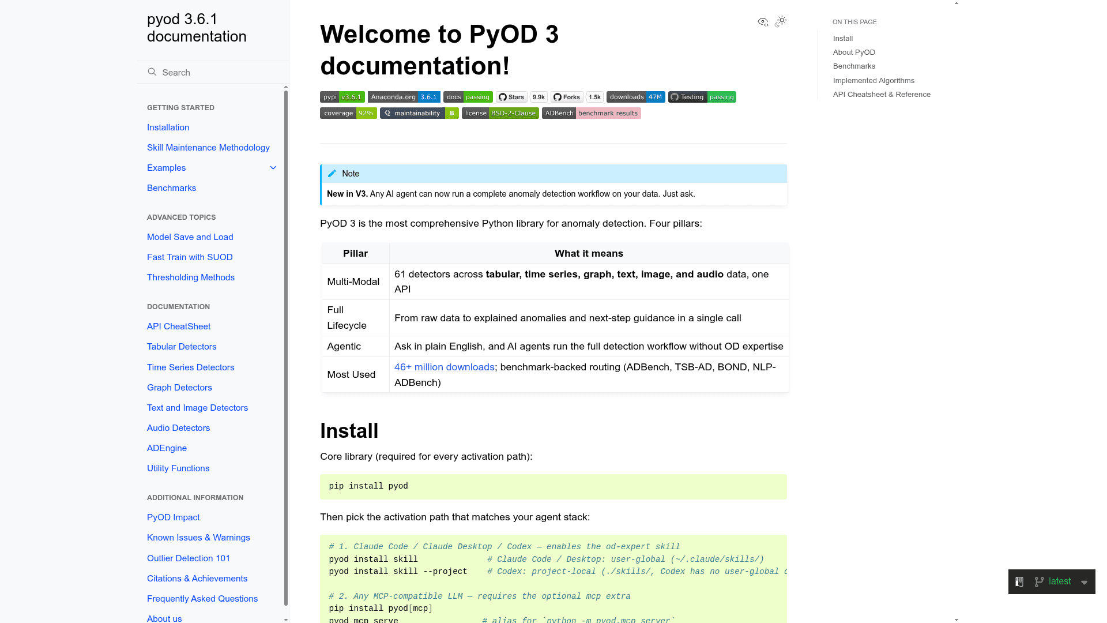Jump to API Cheatsheet & Reference section
Screen dimensions: 1107x623
click(x=882, y=95)
